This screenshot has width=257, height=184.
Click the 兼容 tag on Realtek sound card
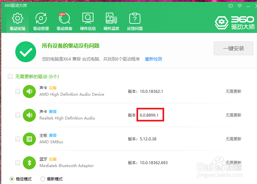(53, 112)
